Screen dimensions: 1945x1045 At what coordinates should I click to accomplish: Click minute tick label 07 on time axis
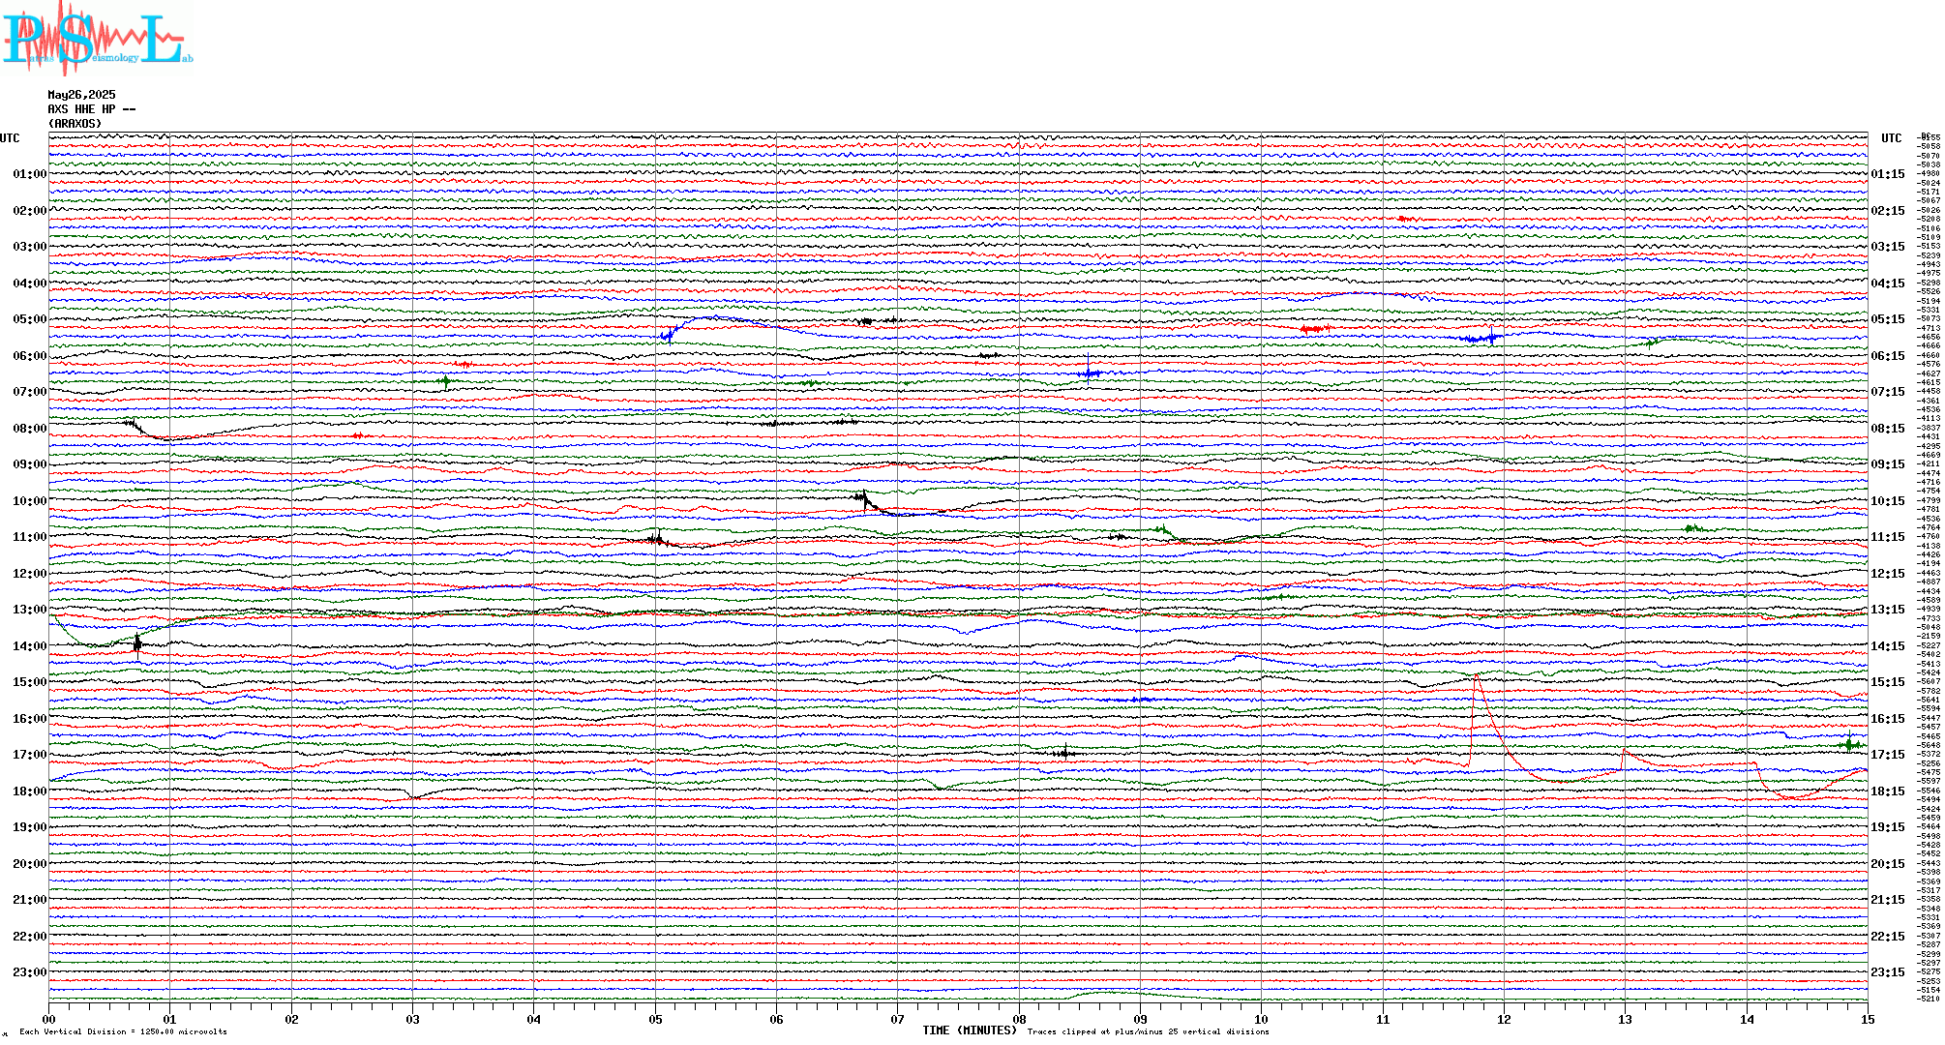897,1019
